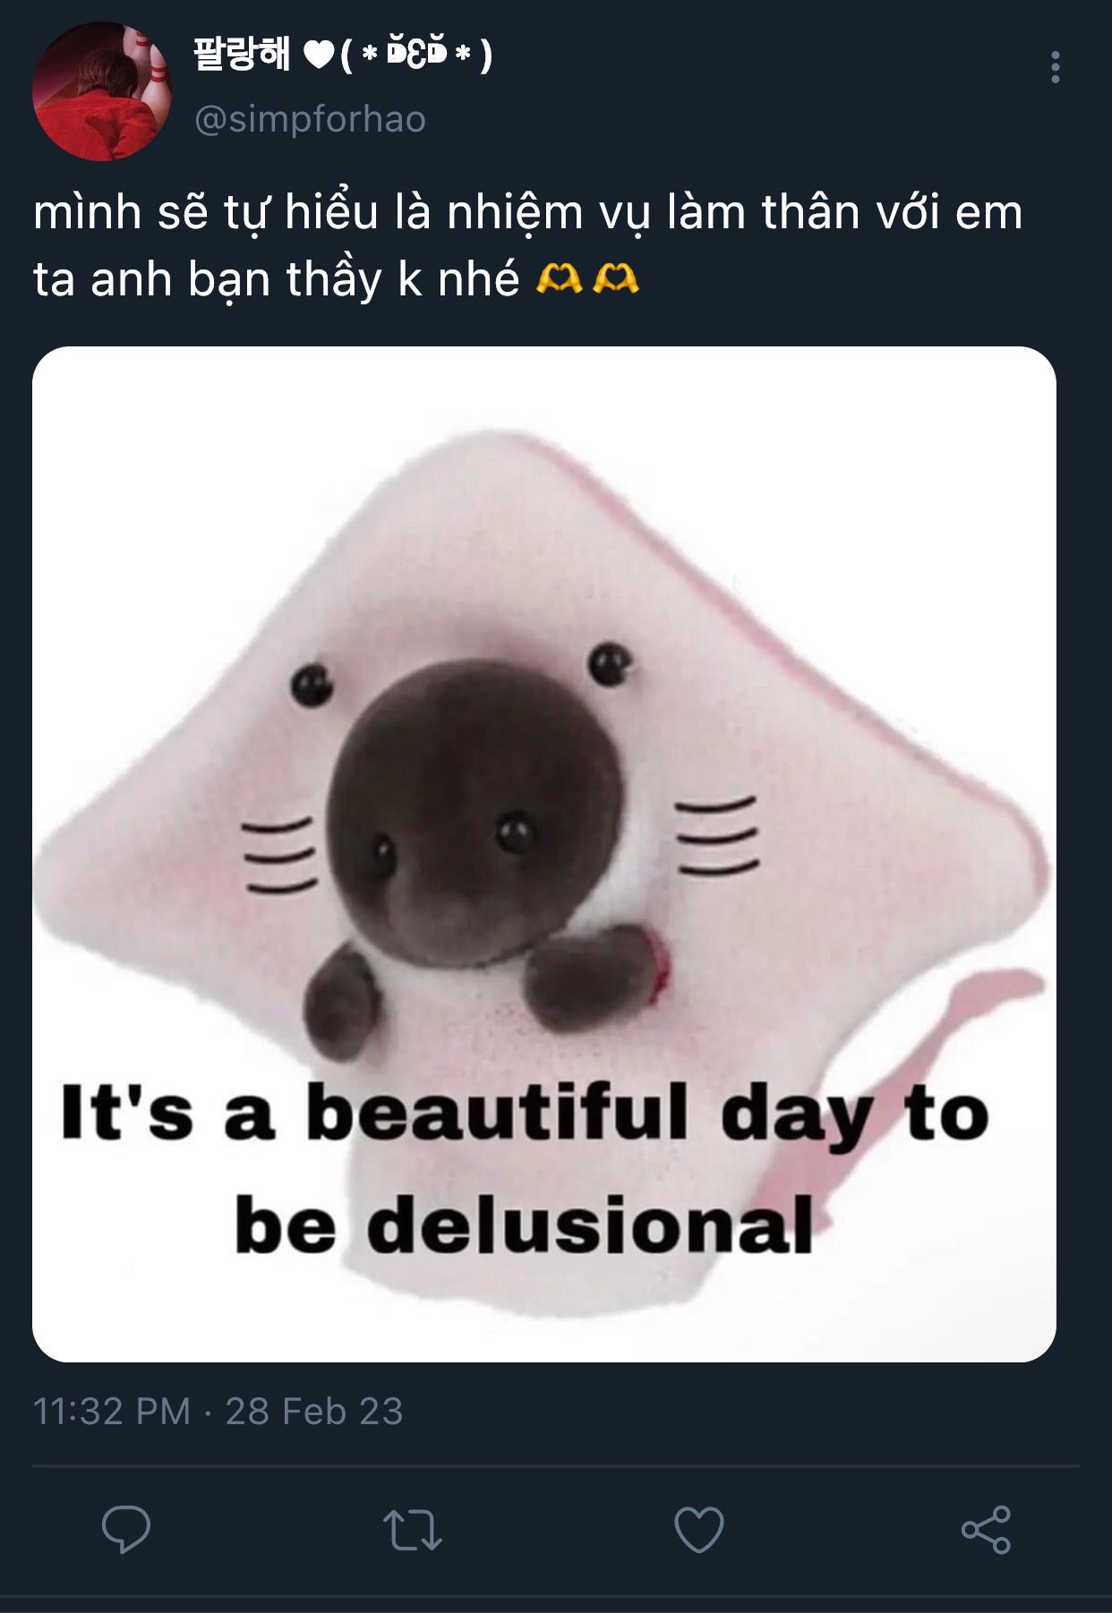Visit the @simpforhao handle link
This screenshot has width=1112, height=1613.
tap(310, 119)
